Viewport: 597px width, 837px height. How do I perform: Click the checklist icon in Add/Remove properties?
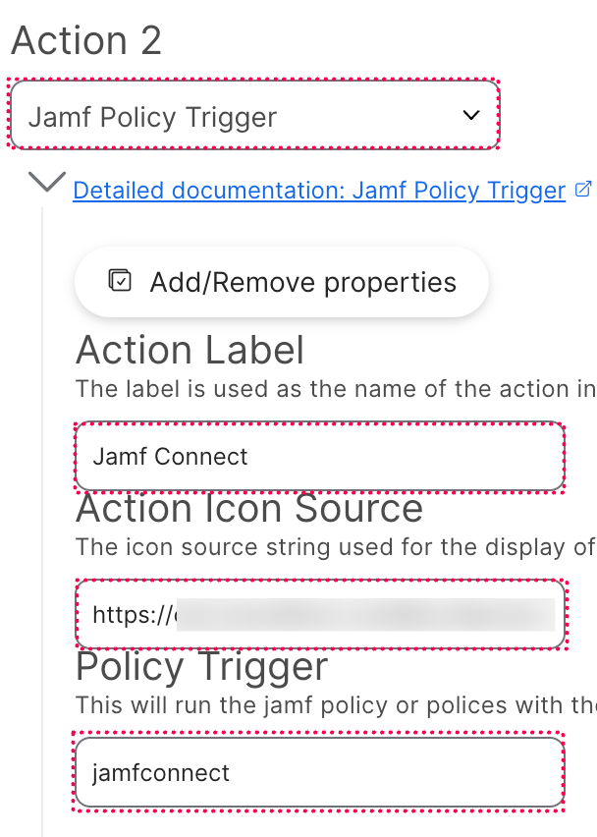[x=119, y=282]
